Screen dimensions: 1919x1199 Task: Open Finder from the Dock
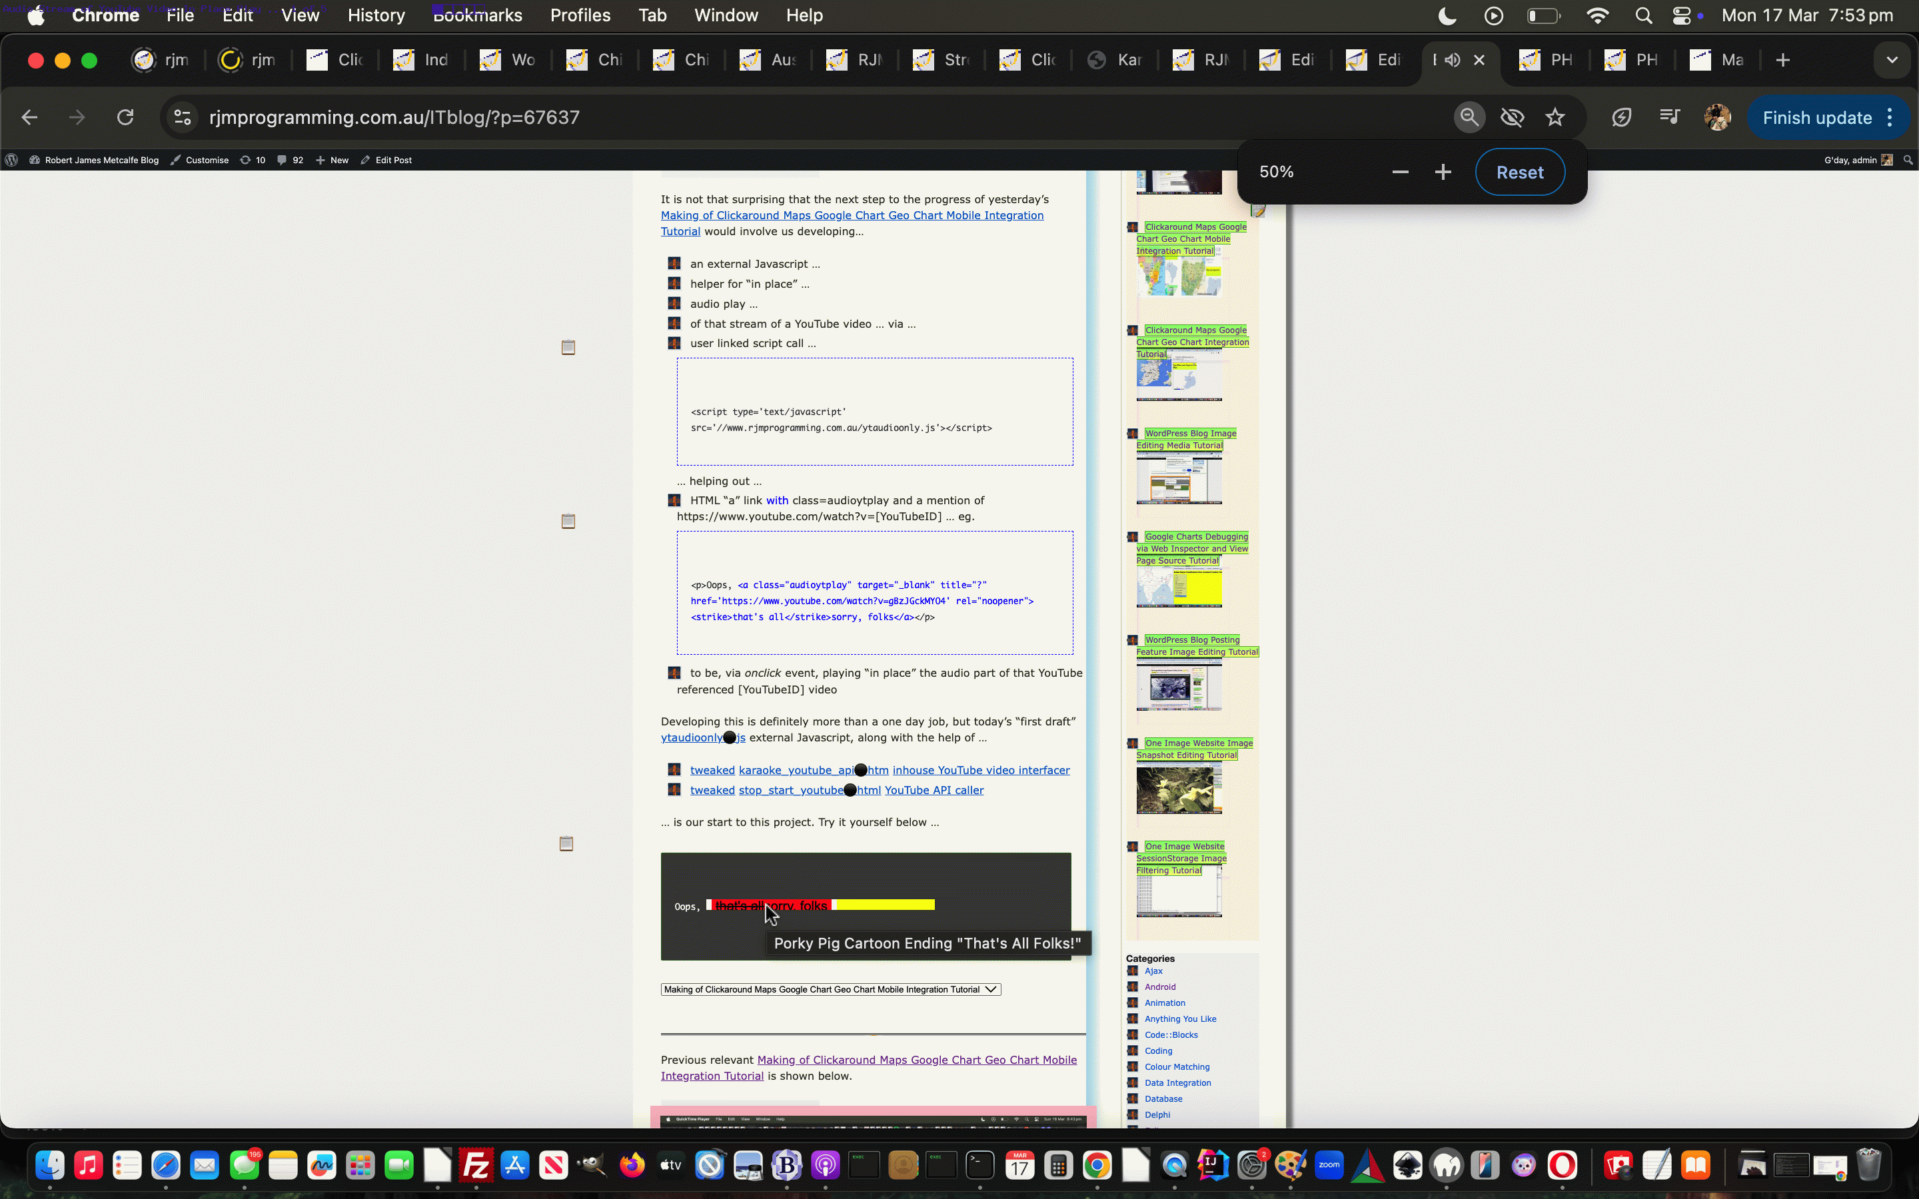coord(50,1165)
